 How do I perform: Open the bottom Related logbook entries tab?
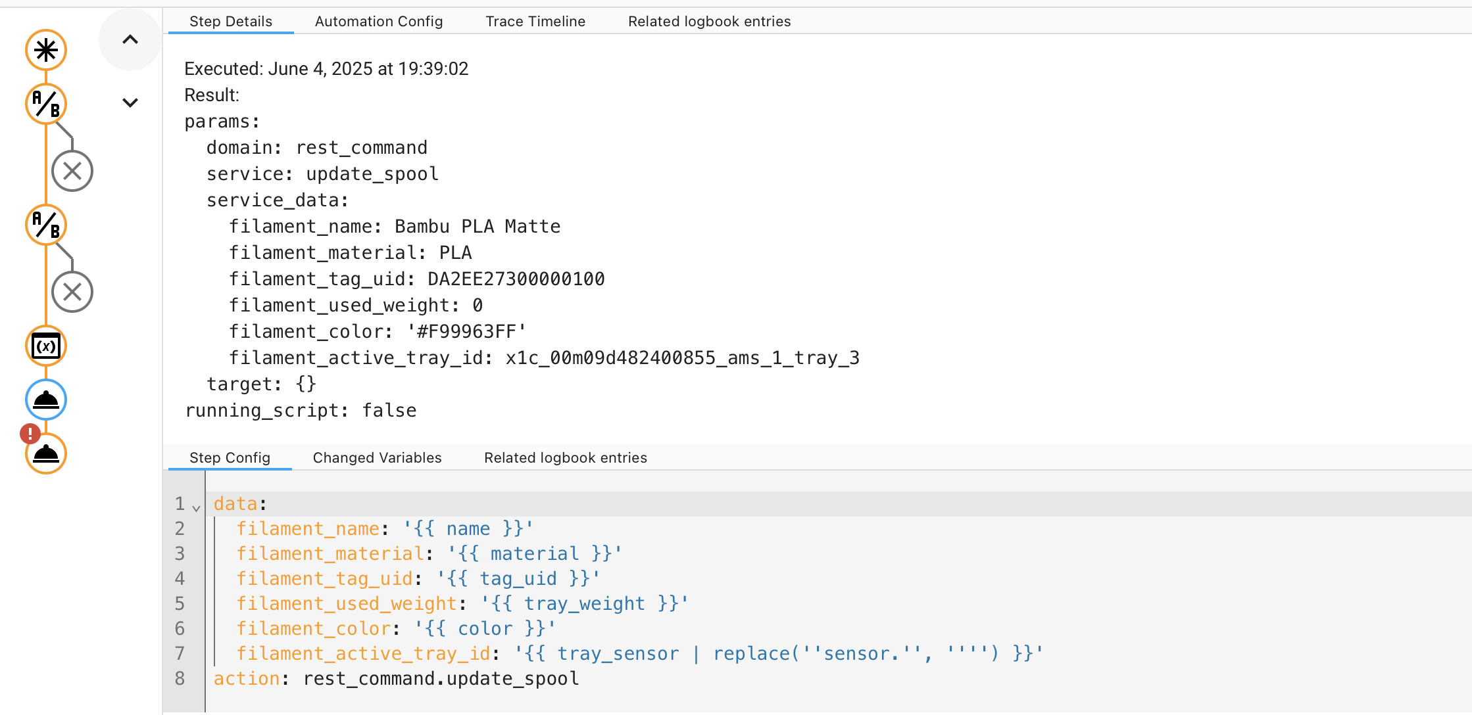pyautogui.click(x=566, y=457)
